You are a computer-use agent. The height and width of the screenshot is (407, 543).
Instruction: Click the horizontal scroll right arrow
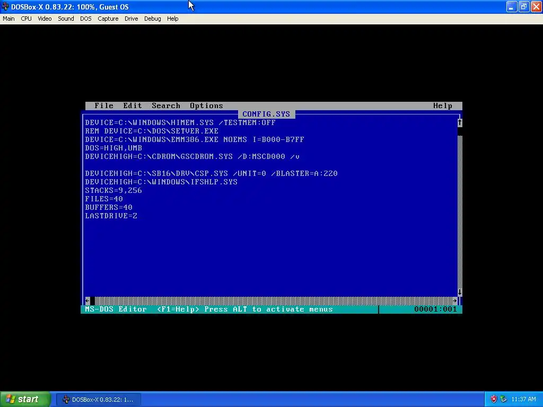(454, 301)
